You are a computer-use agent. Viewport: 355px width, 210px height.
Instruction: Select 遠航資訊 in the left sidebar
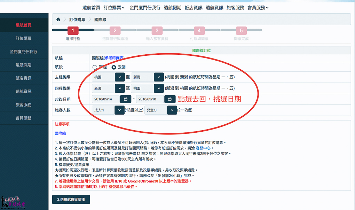point(24,92)
